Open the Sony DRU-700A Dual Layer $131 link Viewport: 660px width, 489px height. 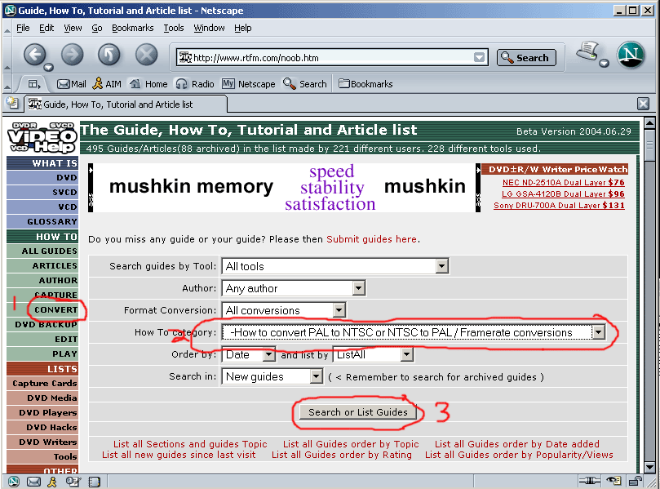(559, 206)
